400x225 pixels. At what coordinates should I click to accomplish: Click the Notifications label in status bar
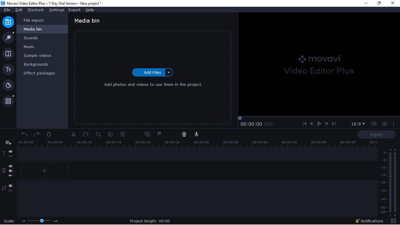(372, 221)
